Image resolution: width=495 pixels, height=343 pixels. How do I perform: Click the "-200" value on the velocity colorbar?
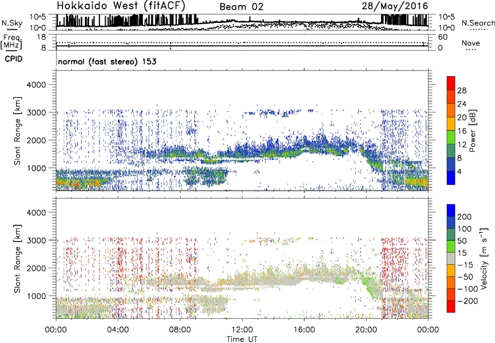click(x=467, y=301)
